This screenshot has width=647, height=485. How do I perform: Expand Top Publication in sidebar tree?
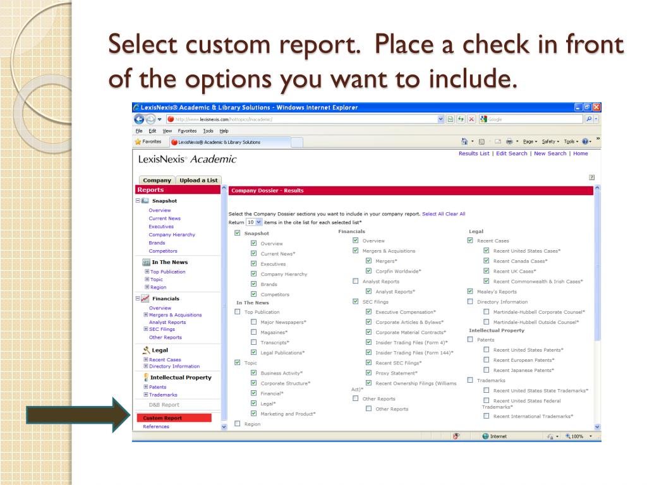pos(147,272)
